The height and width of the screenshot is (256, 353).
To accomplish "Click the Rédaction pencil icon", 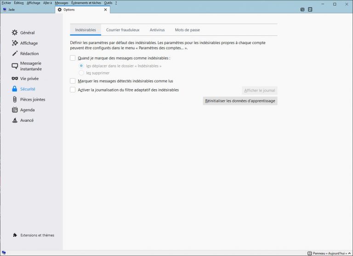I will point(15,53).
